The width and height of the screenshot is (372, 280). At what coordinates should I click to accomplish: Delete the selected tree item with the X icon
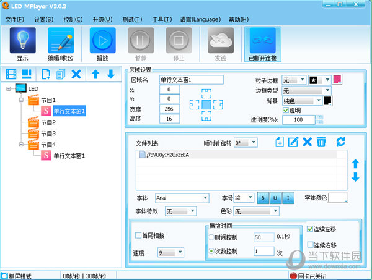[76, 74]
